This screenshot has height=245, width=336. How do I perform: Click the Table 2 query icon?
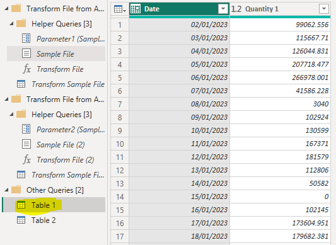pyautogui.click(x=21, y=220)
